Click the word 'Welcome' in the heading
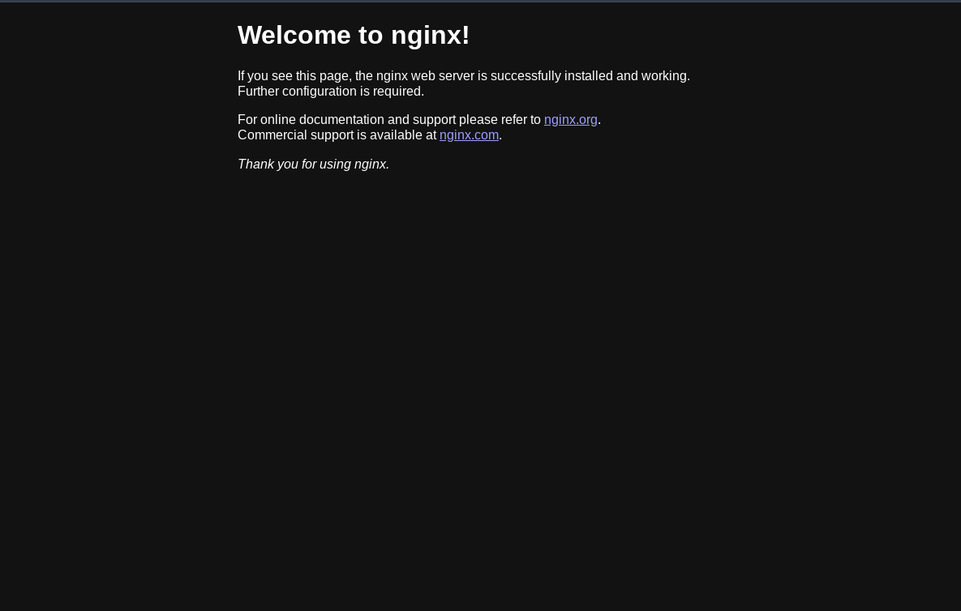The width and height of the screenshot is (961, 611). (x=294, y=35)
